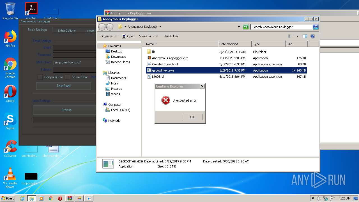This screenshot has height=202, width=359.
Task: Switch to Basic Settings tab in Keylogger window
Action: pos(37,30)
